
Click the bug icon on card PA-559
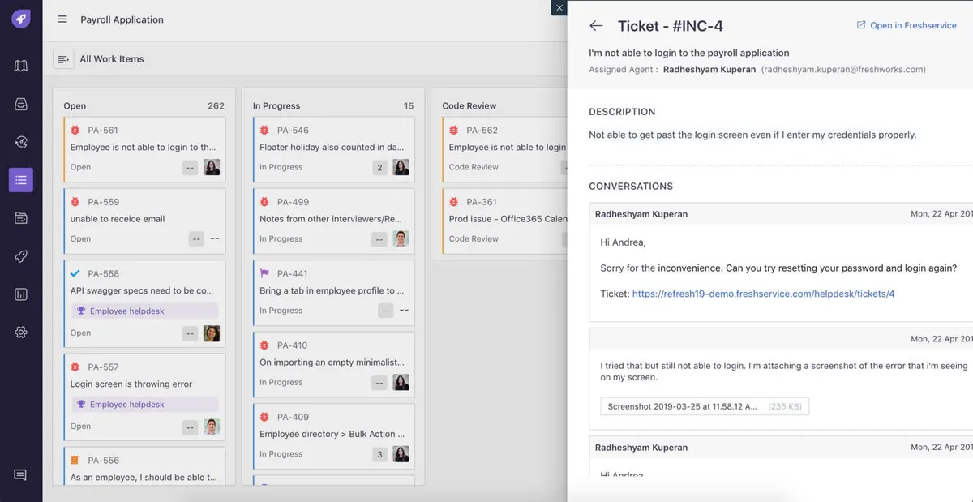click(x=75, y=202)
